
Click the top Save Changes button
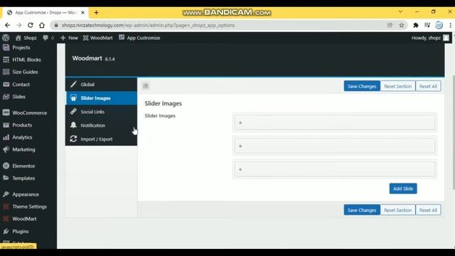362,86
